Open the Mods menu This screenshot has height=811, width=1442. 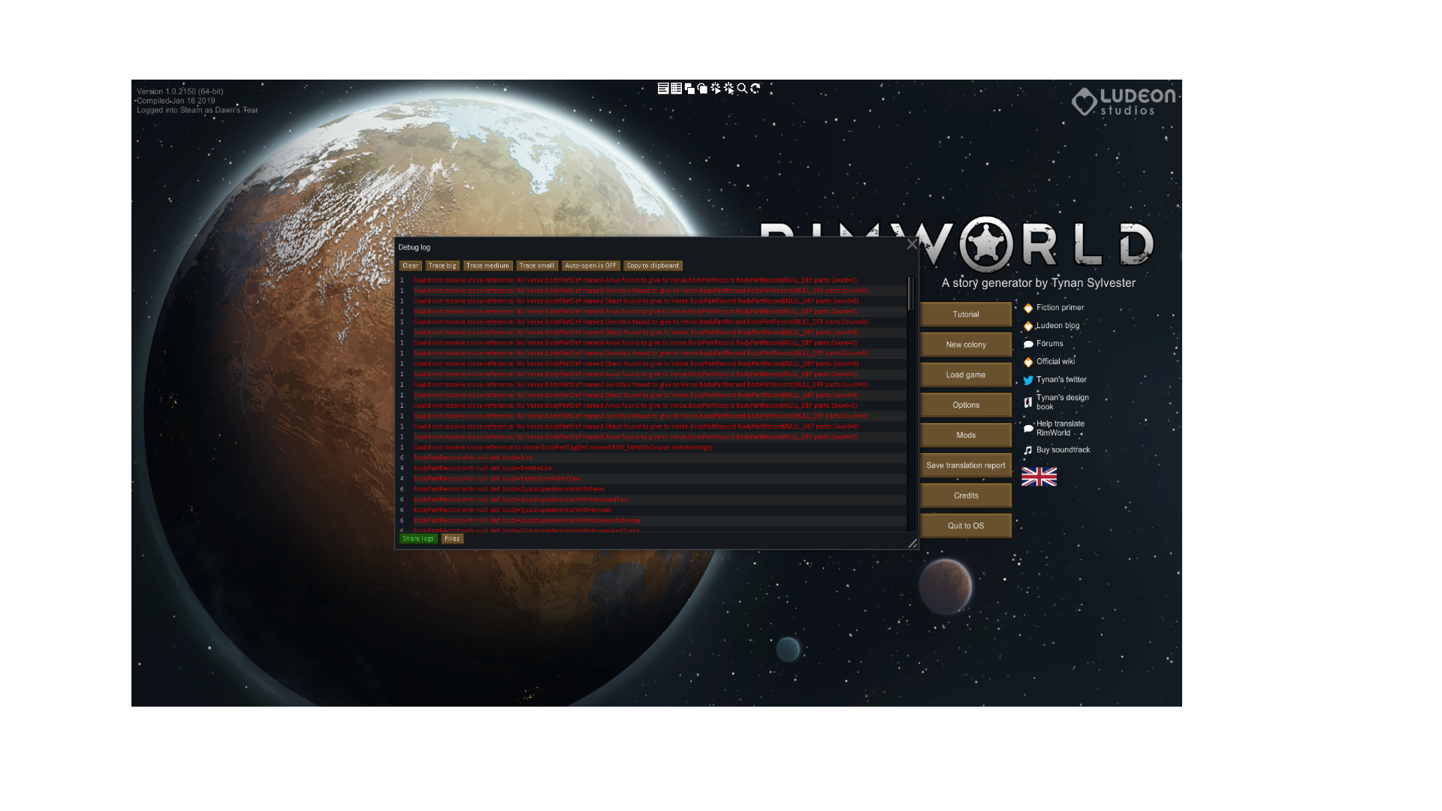point(966,435)
